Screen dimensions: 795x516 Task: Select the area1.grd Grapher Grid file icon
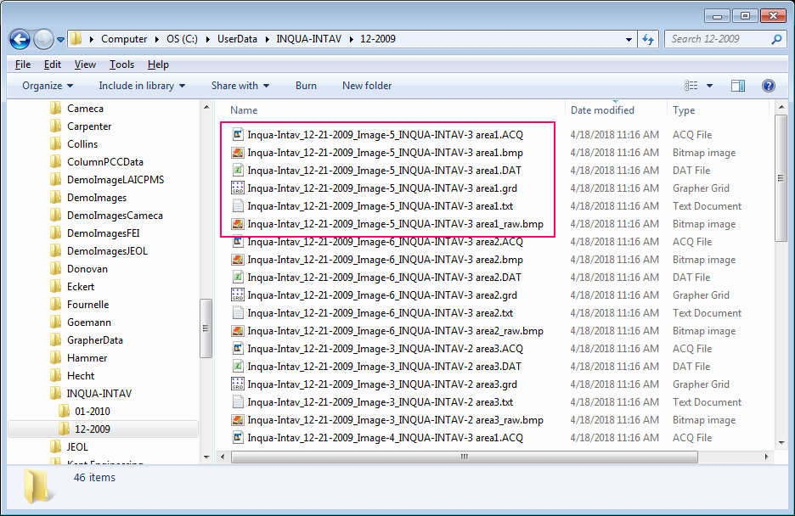coord(238,188)
